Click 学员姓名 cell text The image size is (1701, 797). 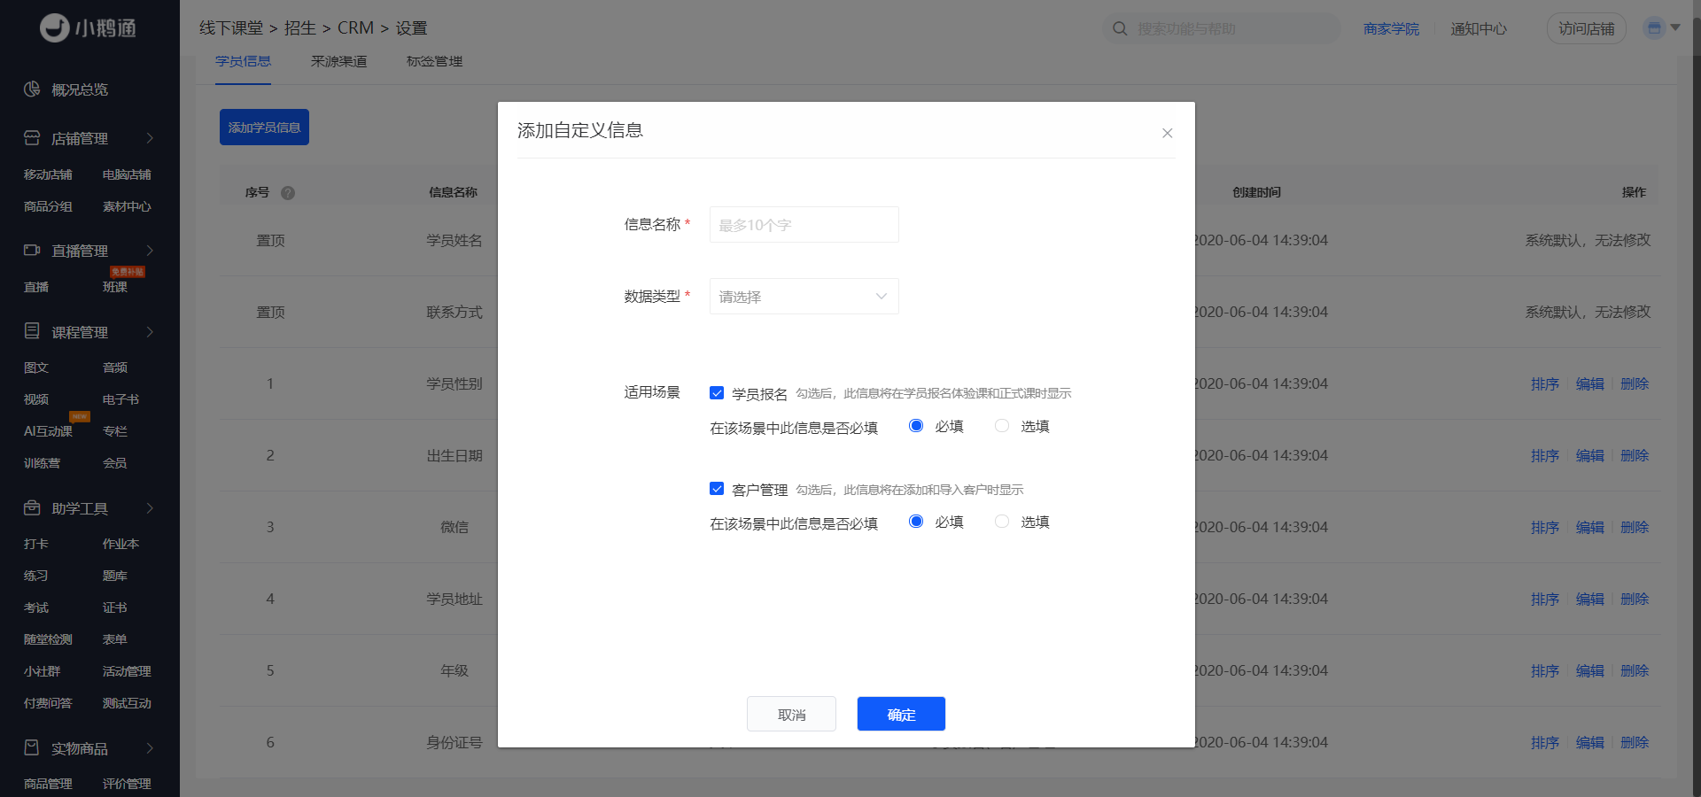coord(454,240)
